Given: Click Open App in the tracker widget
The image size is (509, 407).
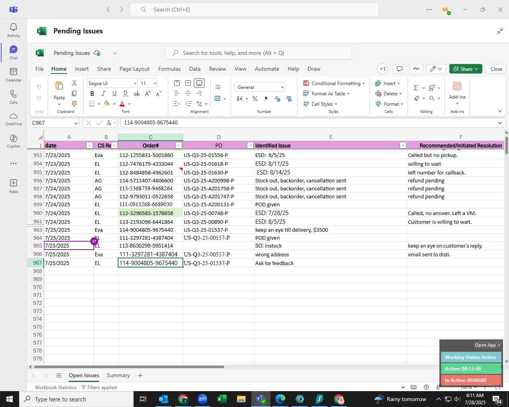Looking at the screenshot, I should click(488, 345).
